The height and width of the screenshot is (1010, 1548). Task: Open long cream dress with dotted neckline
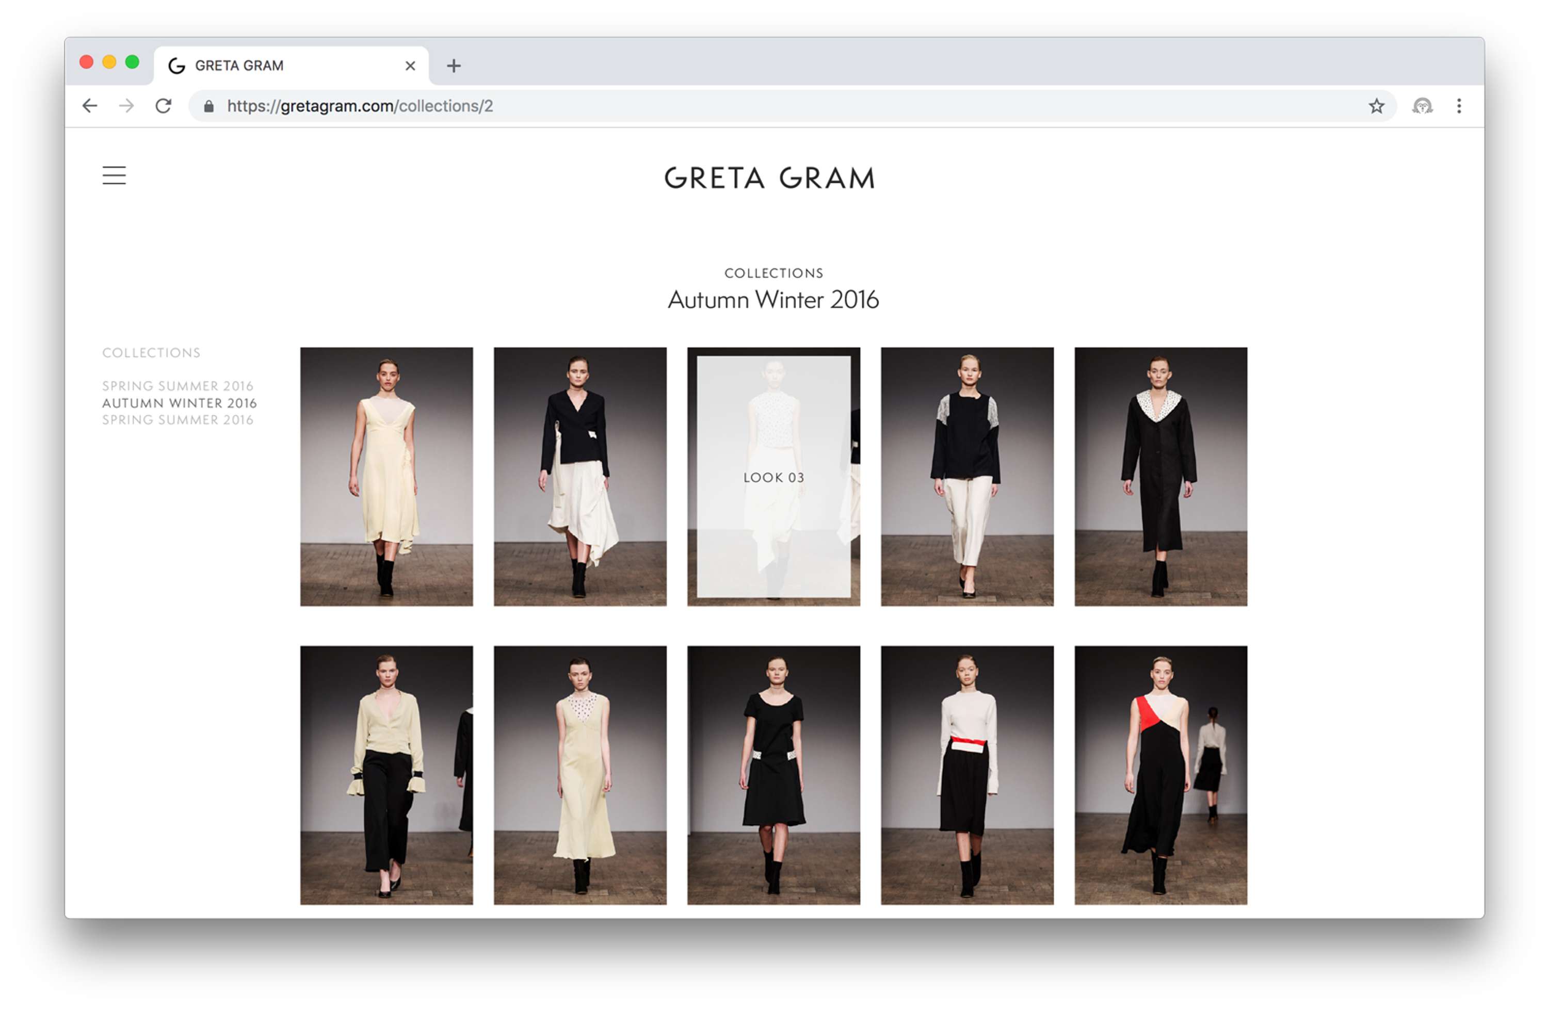[579, 775]
